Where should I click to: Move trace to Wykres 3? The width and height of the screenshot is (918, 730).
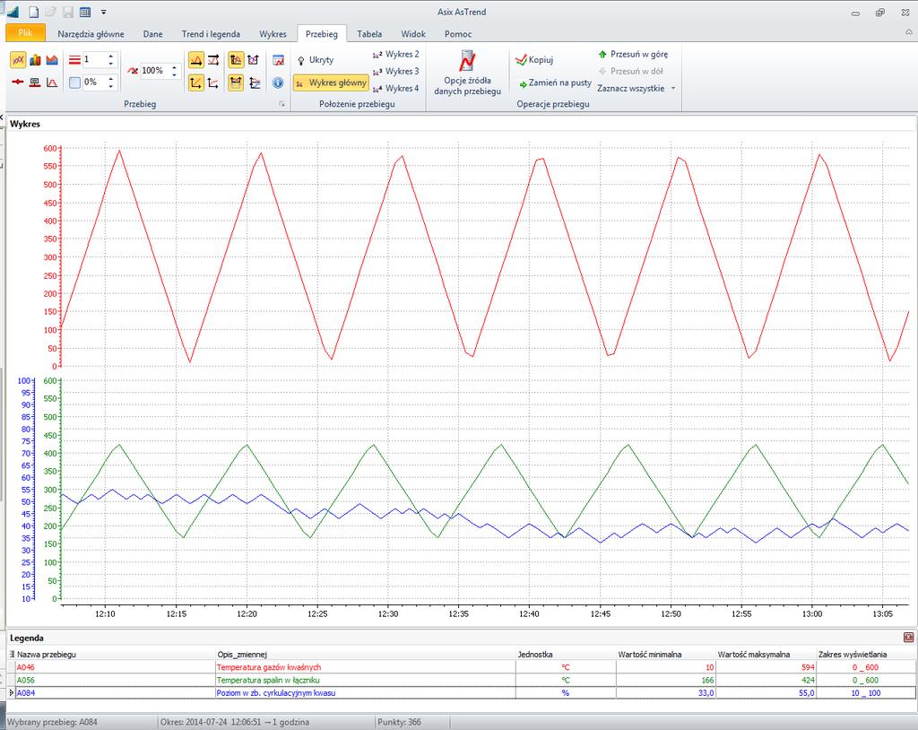(x=395, y=71)
